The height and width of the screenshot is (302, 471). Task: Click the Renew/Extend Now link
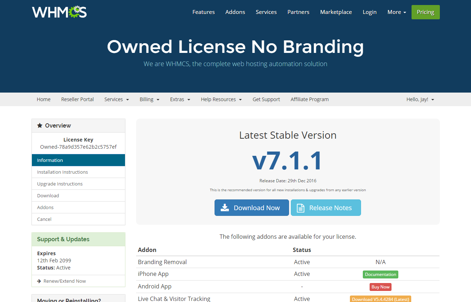click(64, 281)
